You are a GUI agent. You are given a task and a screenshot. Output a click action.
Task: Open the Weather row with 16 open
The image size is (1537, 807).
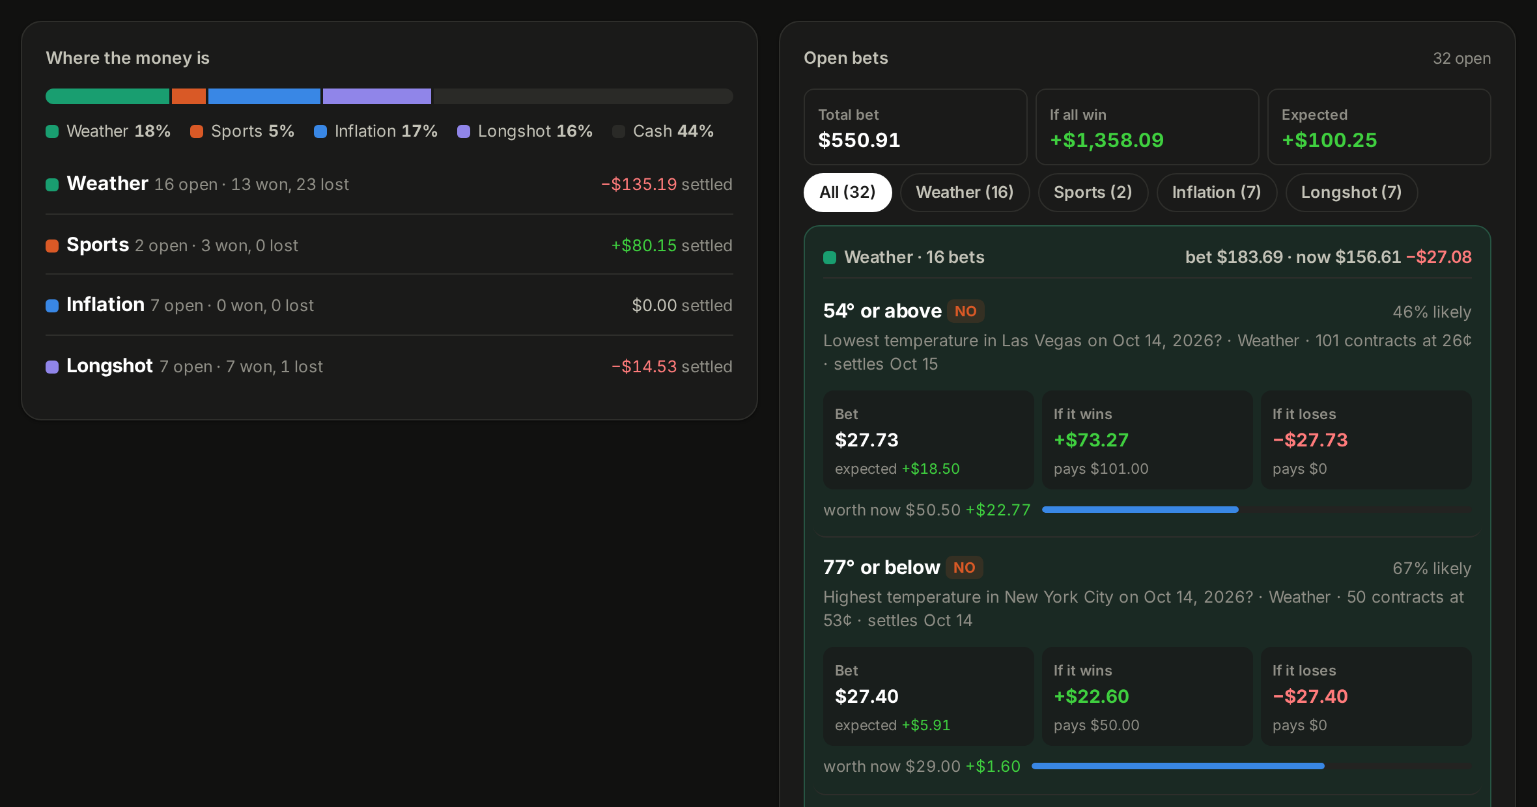coord(389,184)
